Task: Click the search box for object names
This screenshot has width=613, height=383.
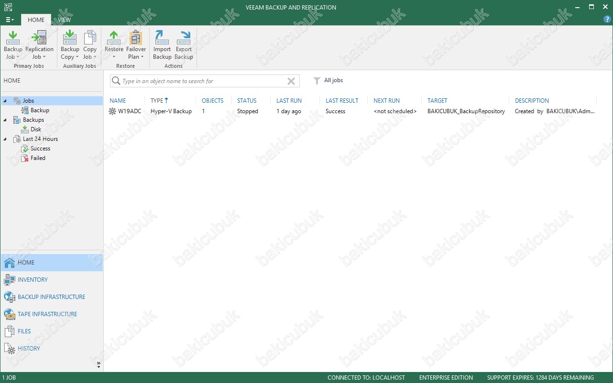Action: point(205,81)
